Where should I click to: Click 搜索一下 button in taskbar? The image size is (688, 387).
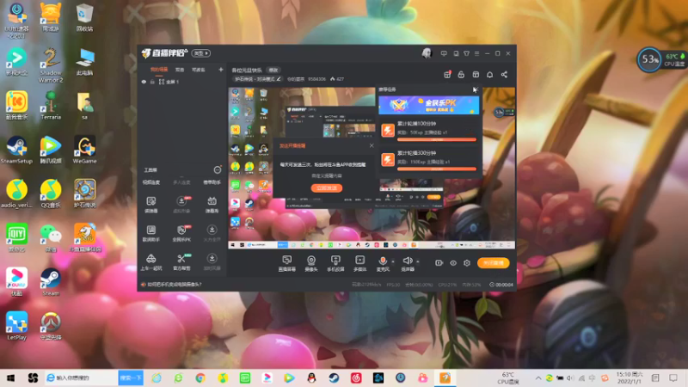(131, 378)
